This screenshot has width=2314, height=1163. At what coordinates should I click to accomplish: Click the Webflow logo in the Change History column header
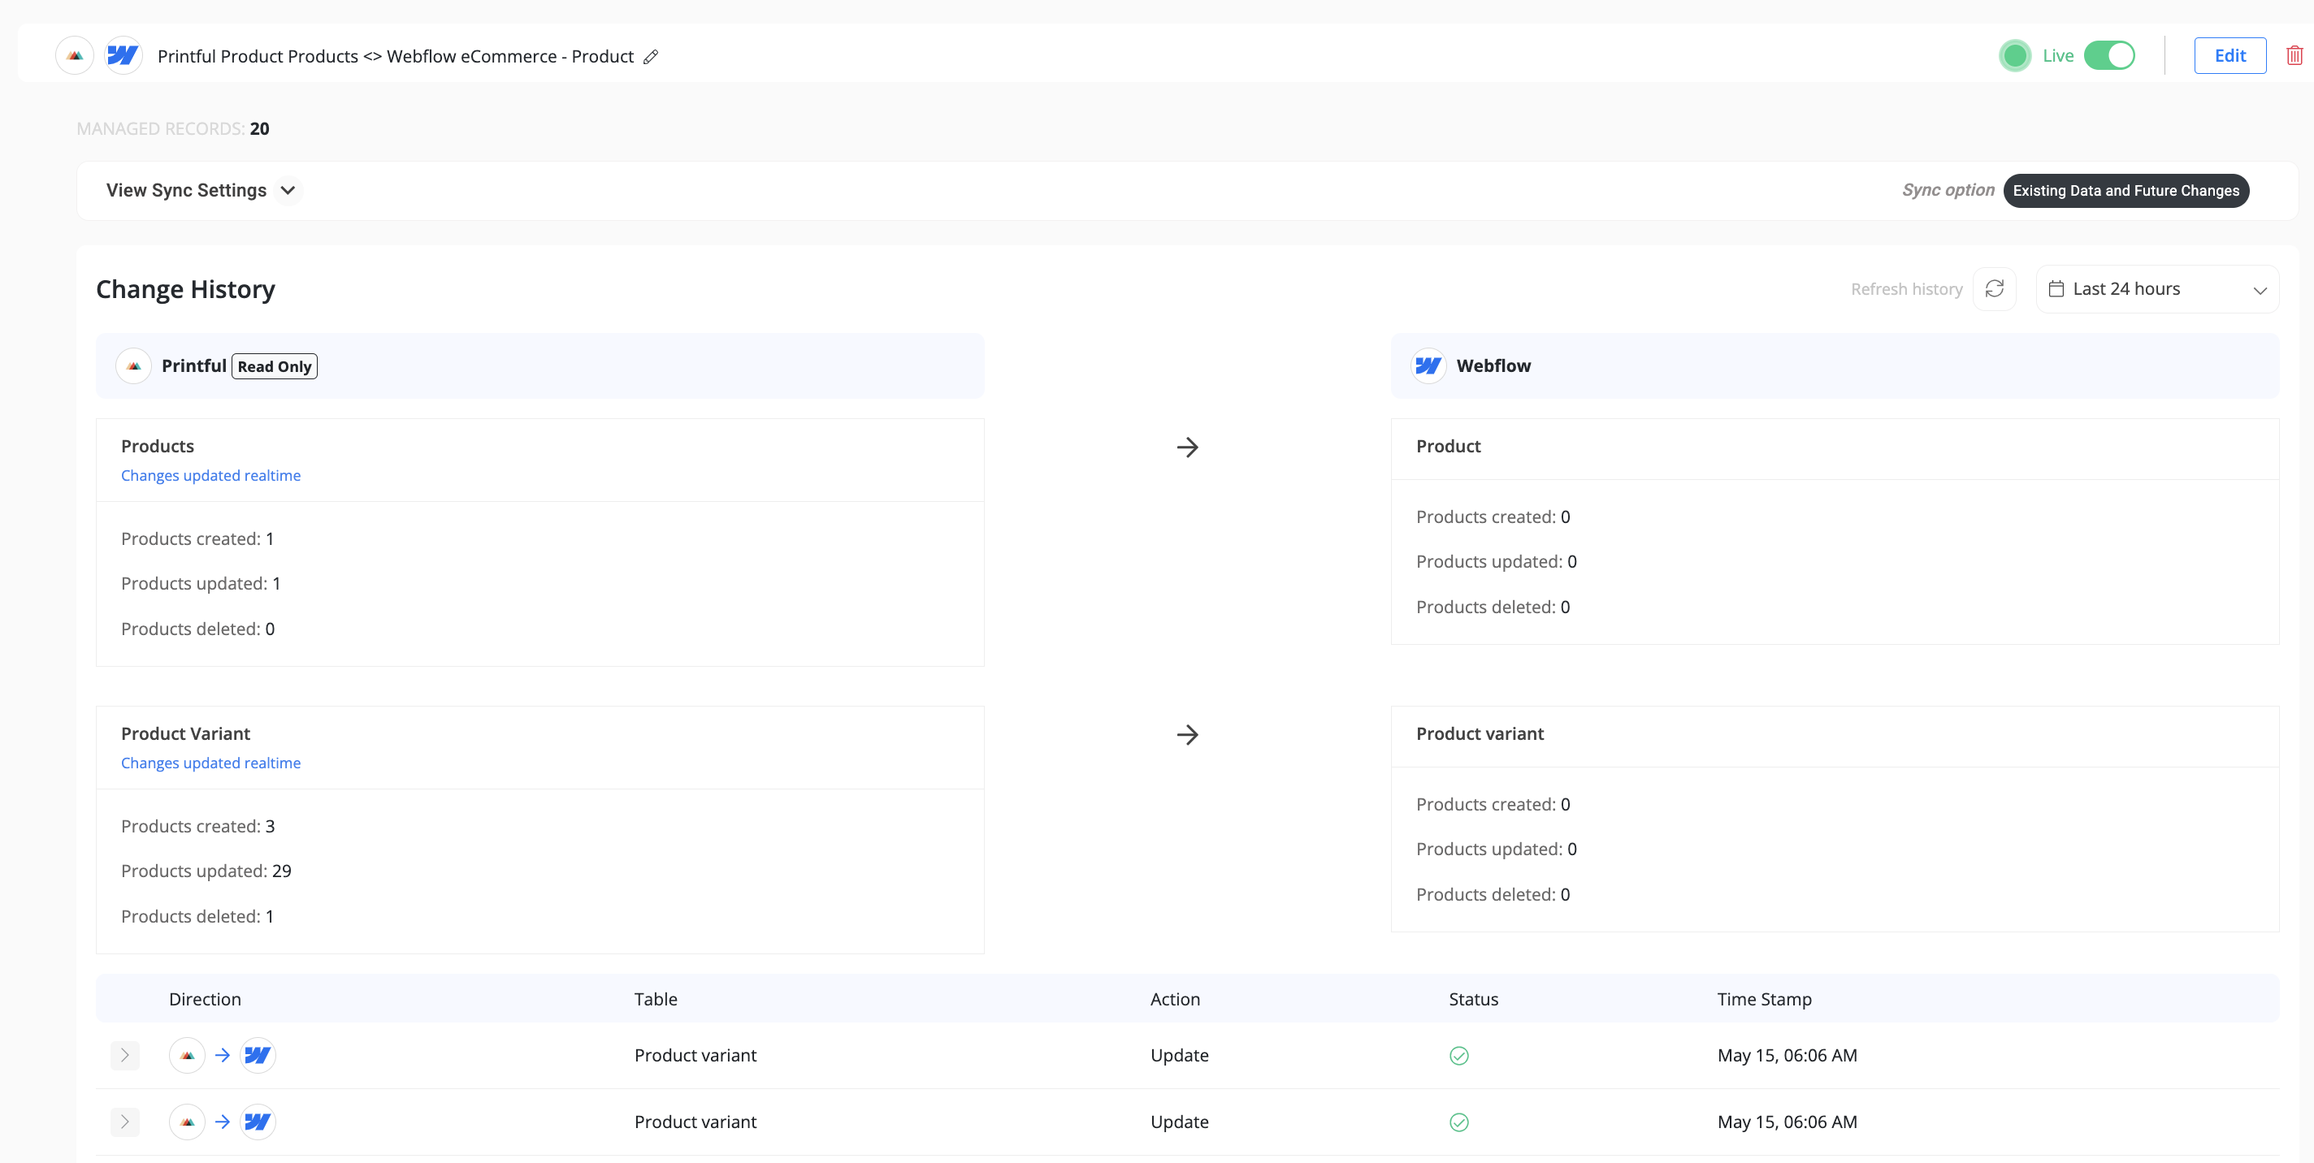[x=1428, y=365]
